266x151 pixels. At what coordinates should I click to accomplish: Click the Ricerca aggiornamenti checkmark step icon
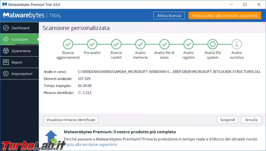[68, 44]
